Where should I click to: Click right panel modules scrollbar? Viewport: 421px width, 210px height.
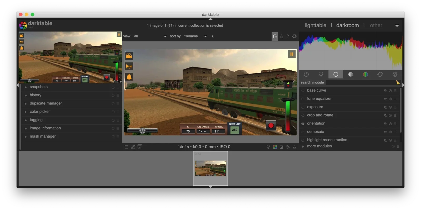(x=401, y=110)
